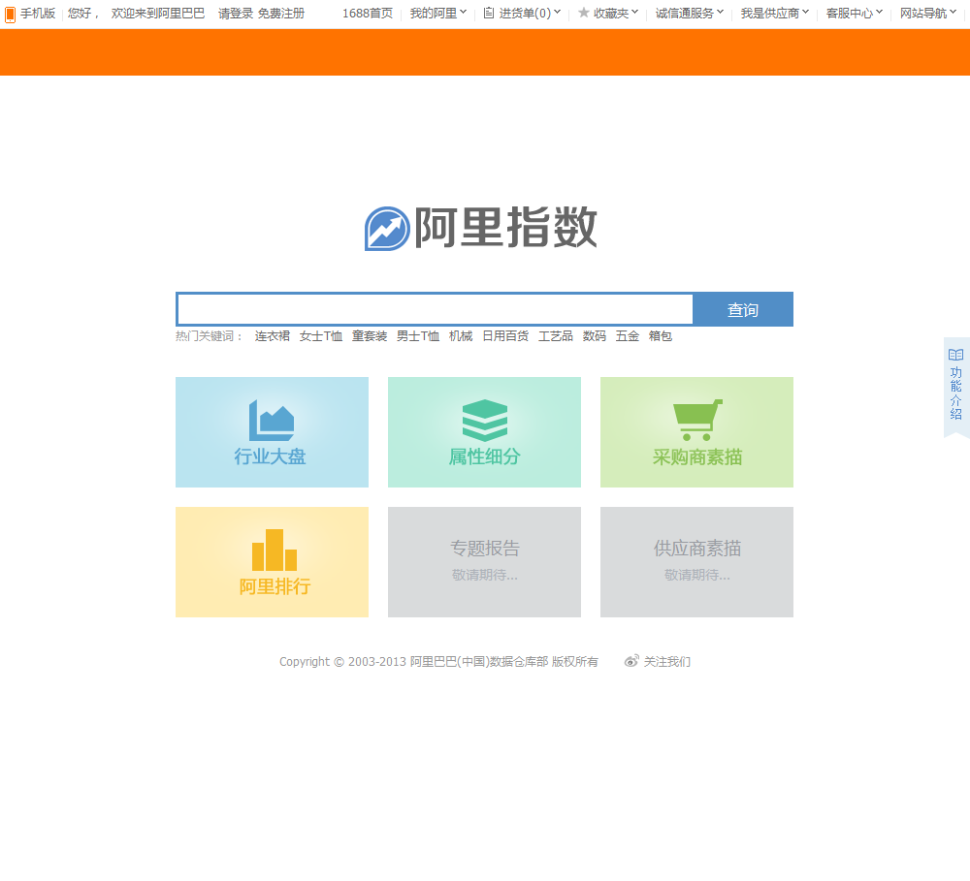Open the 手机版 mobile version link
970x881 pixels.
(38, 14)
